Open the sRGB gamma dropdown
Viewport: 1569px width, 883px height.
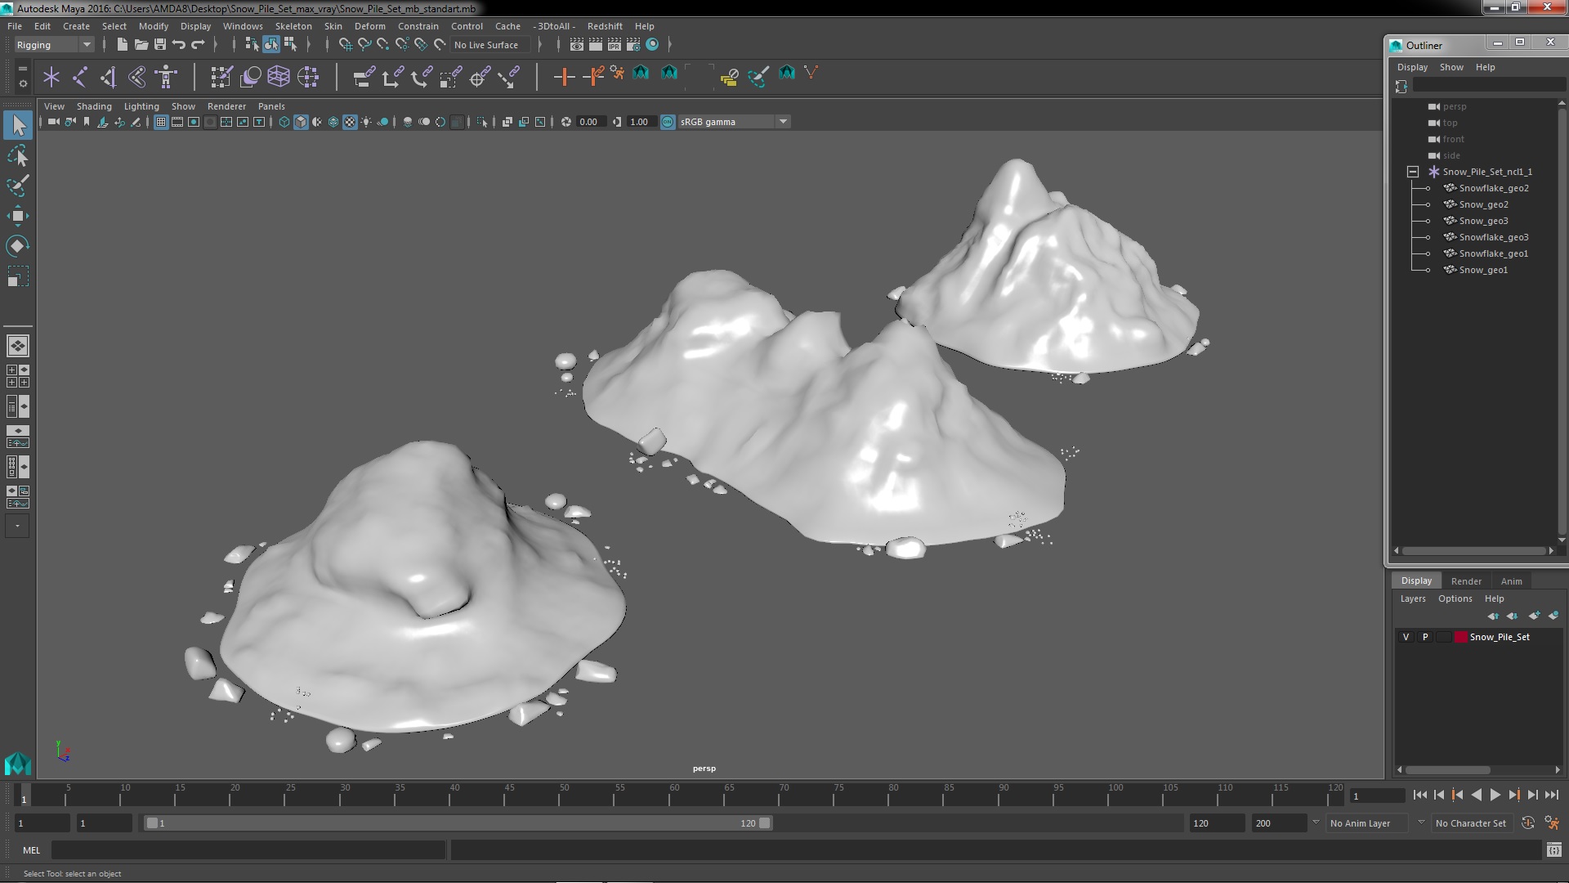click(783, 122)
